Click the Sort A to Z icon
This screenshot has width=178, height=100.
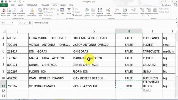pos(58,10)
